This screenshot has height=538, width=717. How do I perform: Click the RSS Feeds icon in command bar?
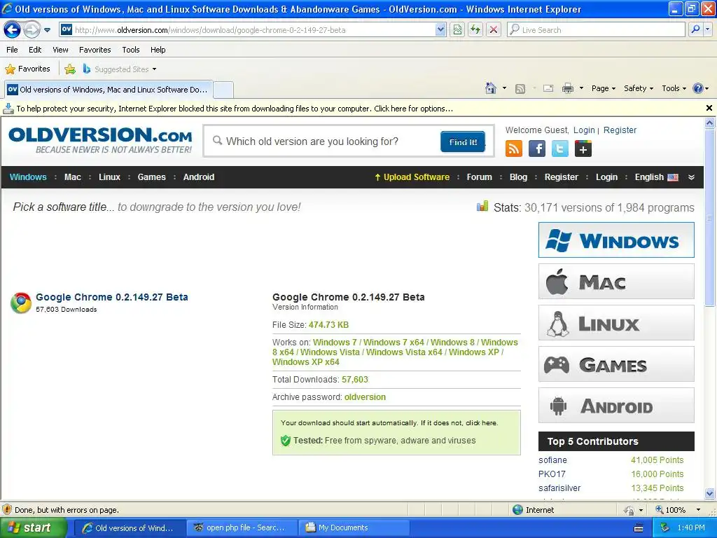tap(520, 89)
